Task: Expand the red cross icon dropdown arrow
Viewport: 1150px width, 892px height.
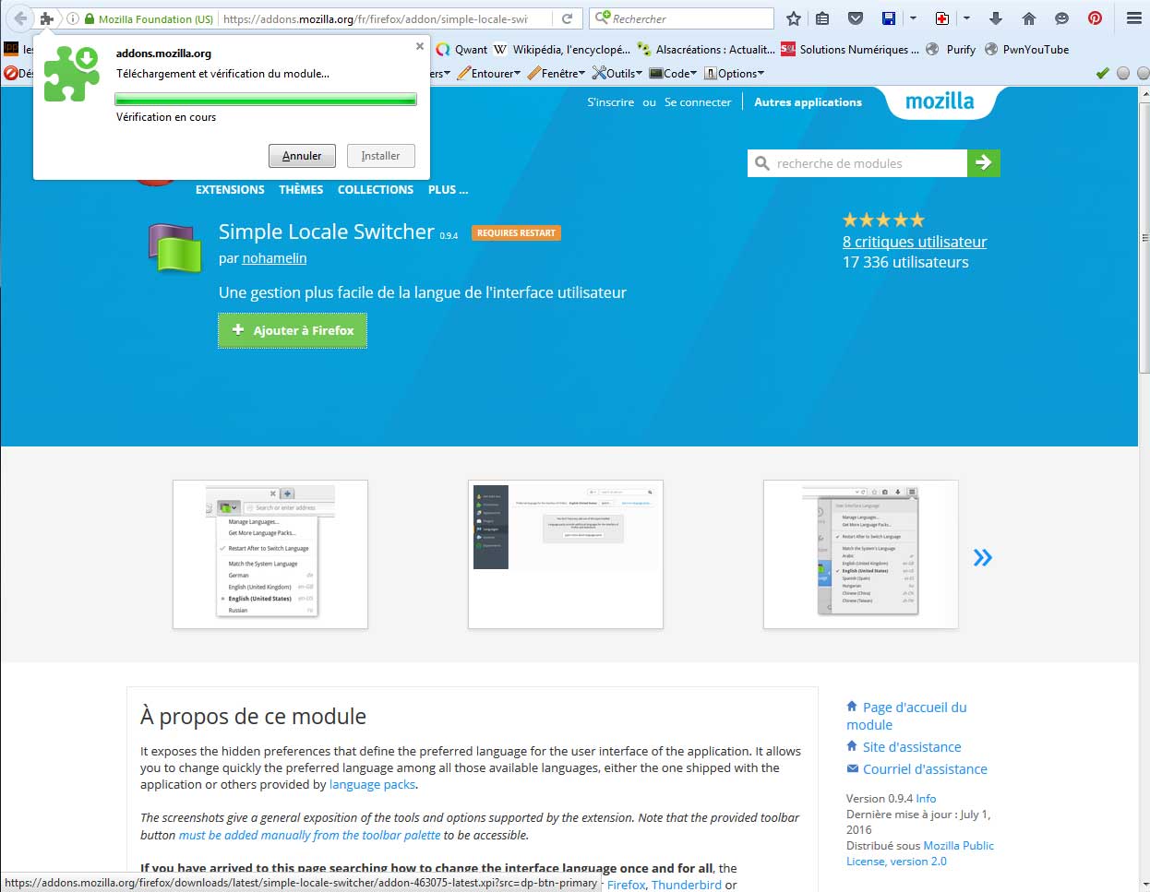Action: click(x=966, y=18)
